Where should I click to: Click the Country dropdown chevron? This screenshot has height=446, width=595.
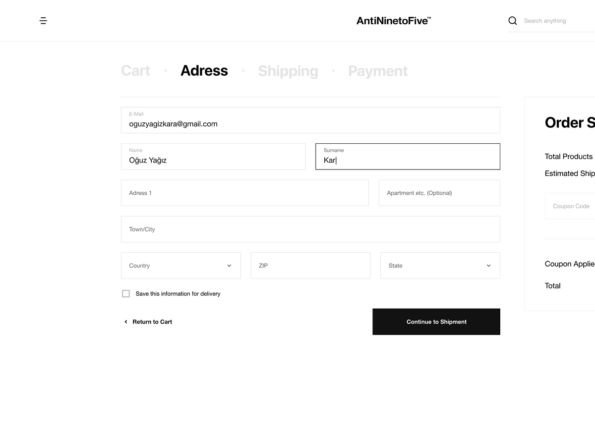point(229,266)
